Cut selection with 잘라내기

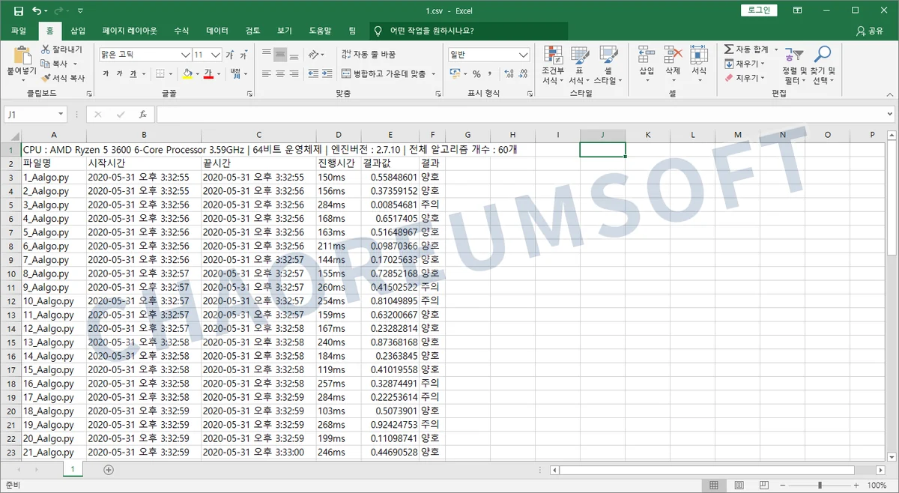click(x=61, y=49)
